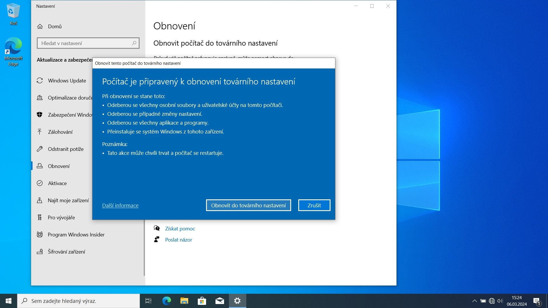Image resolution: width=548 pixels, height=308 pixels.
Task: Maximize the Nastavení window
Action: pos(372,6)
